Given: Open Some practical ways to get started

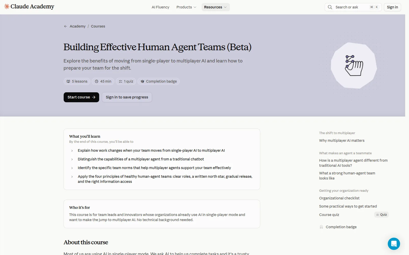Looking at the screenshot, I should pyautogui.click(x=348, y=206).
